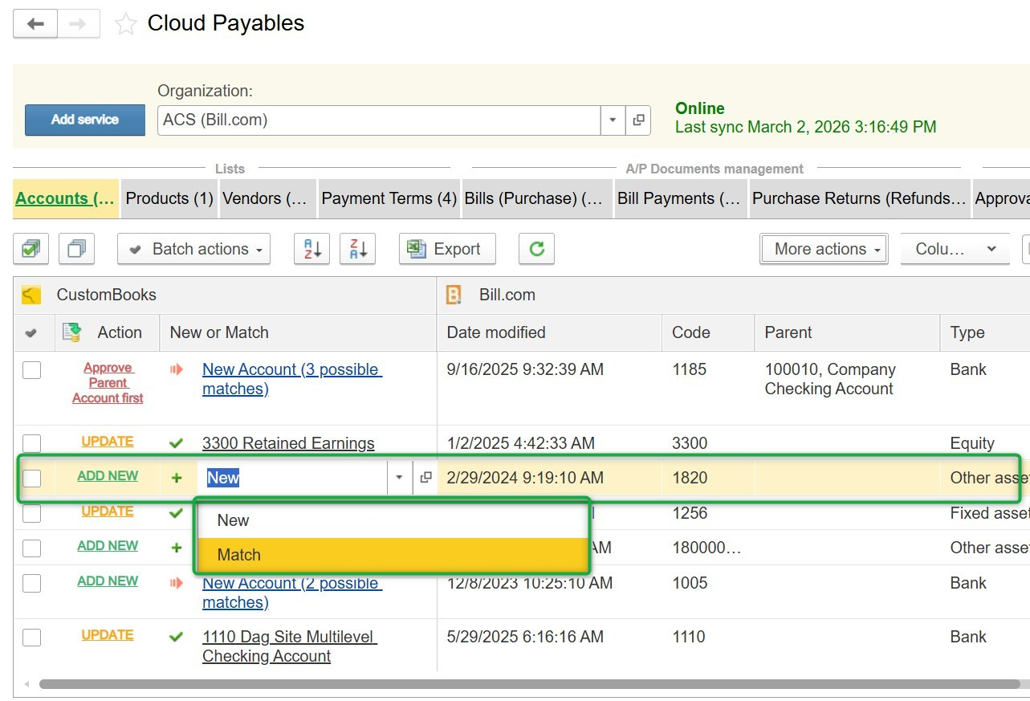Check the box on the 1185 account row
Screen dimensions: 1030x701
(x=31, y=370)
